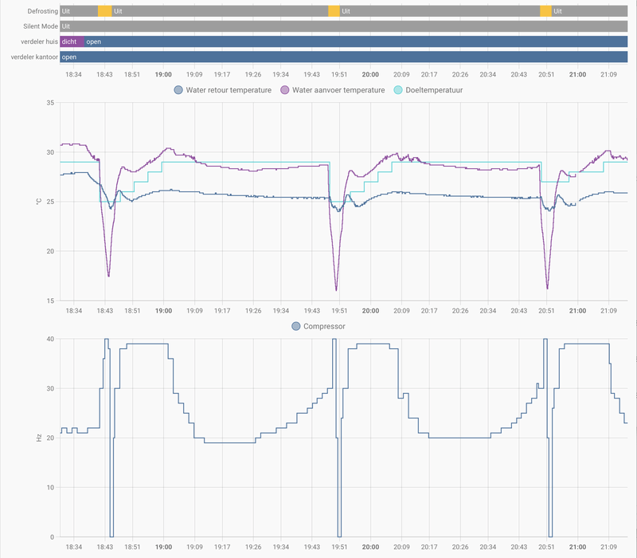The image size is (637, 558).
Task: Click the Defrosting row label
Action: click(x=43, y=11)
